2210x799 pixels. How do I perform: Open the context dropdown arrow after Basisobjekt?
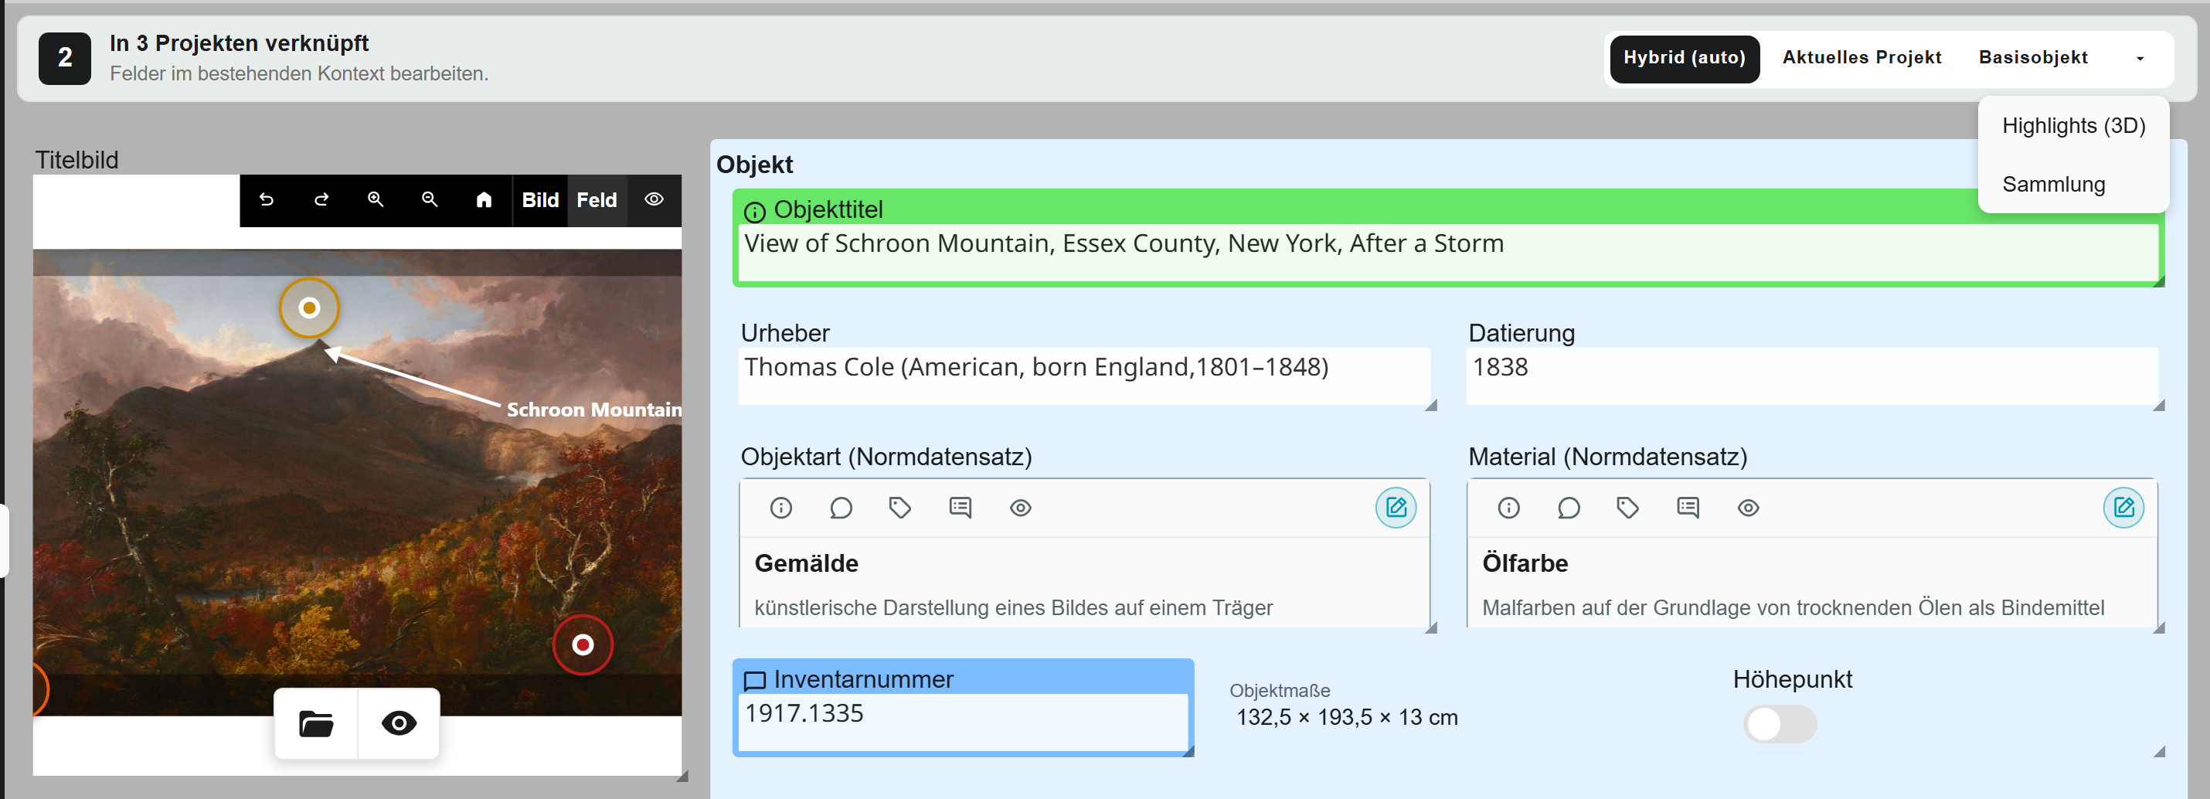click(x=2140, y=59)
